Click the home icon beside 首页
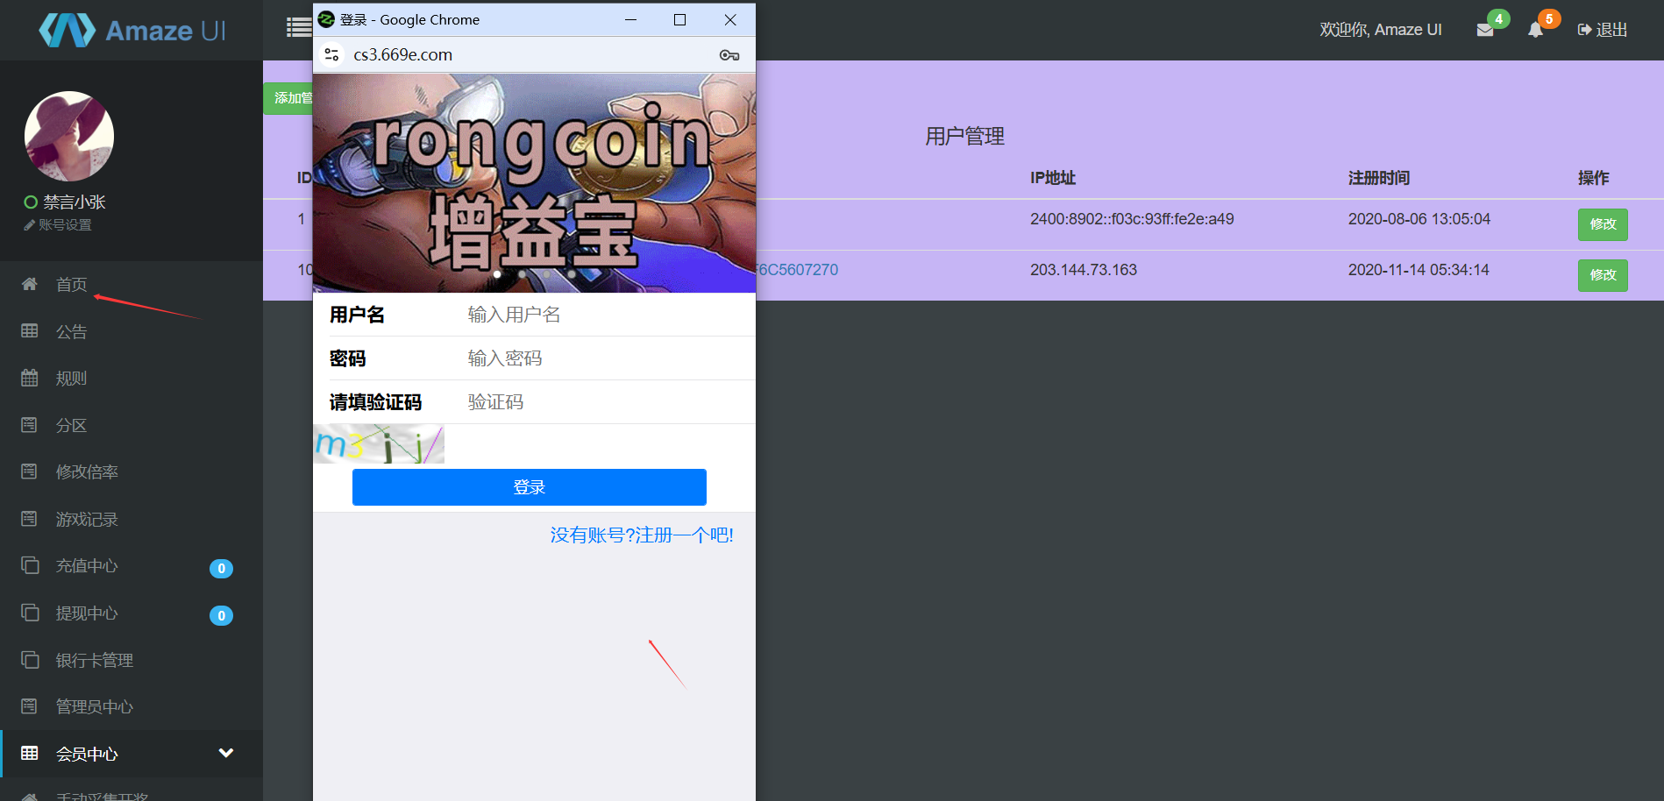This screenshot has width=1664, height=801. tap(30, 284)
